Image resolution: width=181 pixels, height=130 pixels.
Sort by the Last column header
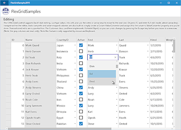tap(134, 40)
